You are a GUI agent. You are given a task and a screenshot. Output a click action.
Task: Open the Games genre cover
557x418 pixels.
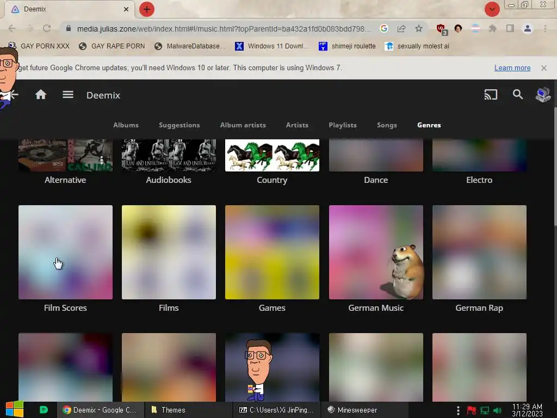pyautogui.click(x=272, y=252)
